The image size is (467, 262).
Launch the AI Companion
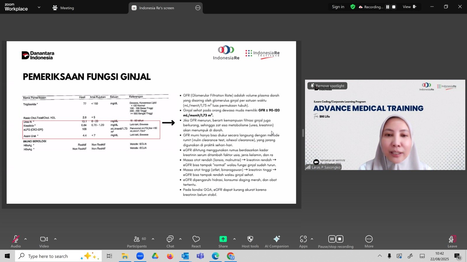(x=276, y=241)
